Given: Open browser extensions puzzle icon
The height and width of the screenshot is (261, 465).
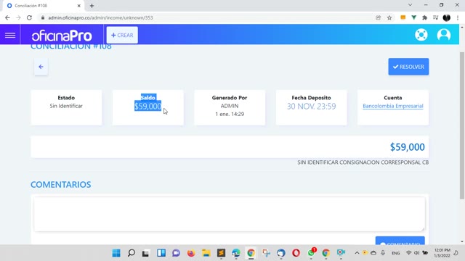Looking at the screenshot, I should (x=424, y=17).
